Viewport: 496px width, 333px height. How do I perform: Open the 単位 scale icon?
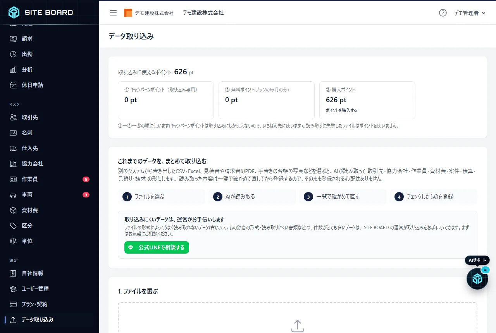[x=14, y=241]
